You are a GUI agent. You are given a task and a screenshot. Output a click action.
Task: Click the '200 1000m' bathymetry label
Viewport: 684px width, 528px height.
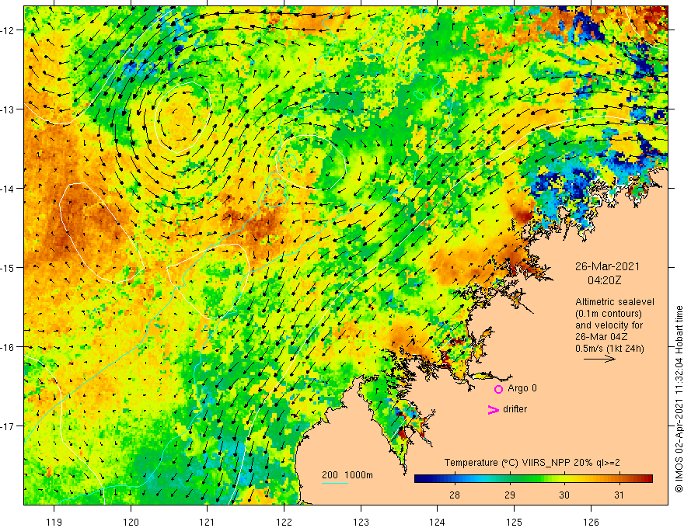(347, 475)
